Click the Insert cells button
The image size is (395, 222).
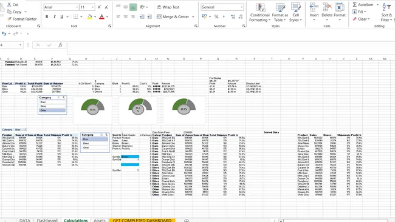(x=314, y=12)
